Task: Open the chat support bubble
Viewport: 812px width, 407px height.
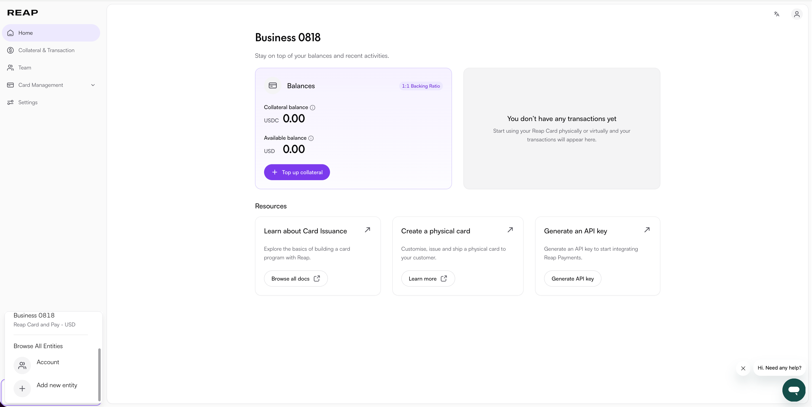Action: (794, 390)
